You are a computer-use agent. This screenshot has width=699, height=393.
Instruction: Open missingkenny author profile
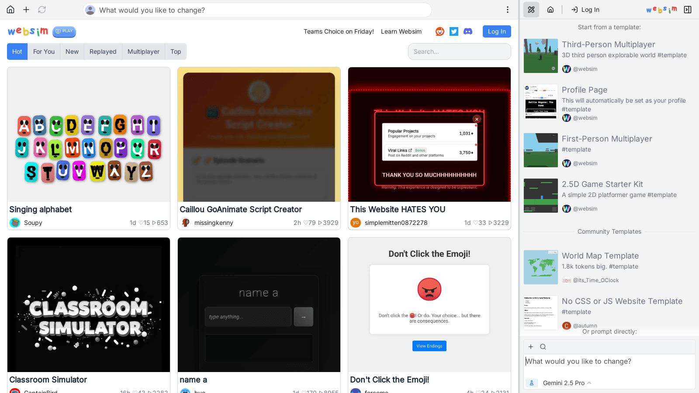tap(214, 223)
